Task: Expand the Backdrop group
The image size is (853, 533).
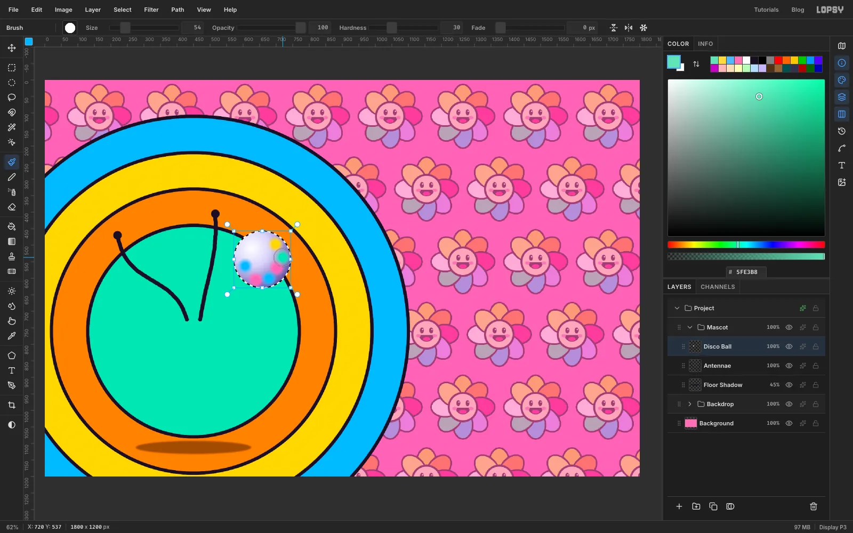Action: point(690,404)
